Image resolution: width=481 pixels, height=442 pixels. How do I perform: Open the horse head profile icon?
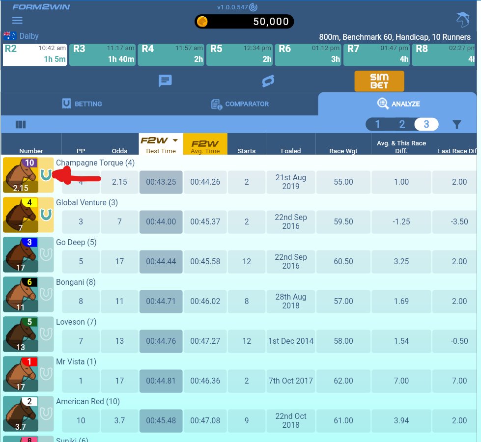(x=463, y=20)
